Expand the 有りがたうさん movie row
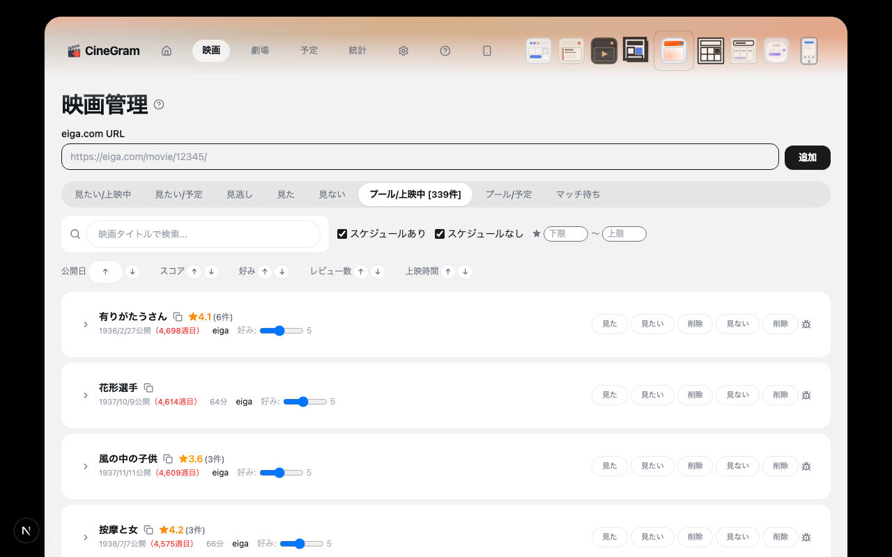Image resolution: width=892 pixels, height=557 pixels. [86, 324]
